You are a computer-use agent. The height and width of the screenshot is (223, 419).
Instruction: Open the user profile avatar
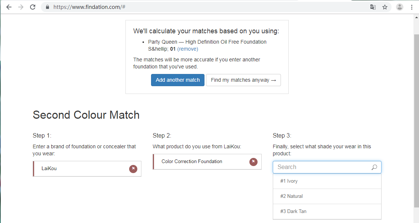click(399, 7)
